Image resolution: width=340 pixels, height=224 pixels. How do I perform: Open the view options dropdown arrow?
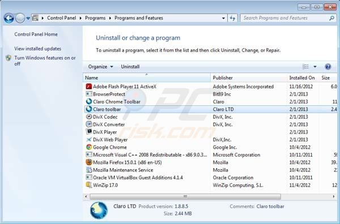click(x=315, y=67)
